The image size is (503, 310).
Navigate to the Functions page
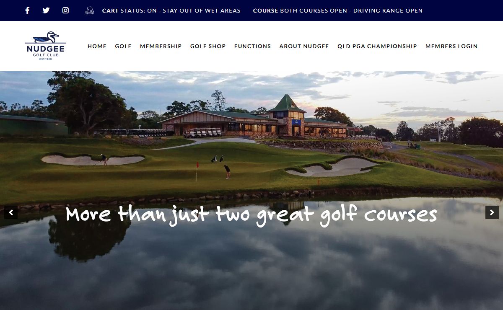tap(252, 46)
